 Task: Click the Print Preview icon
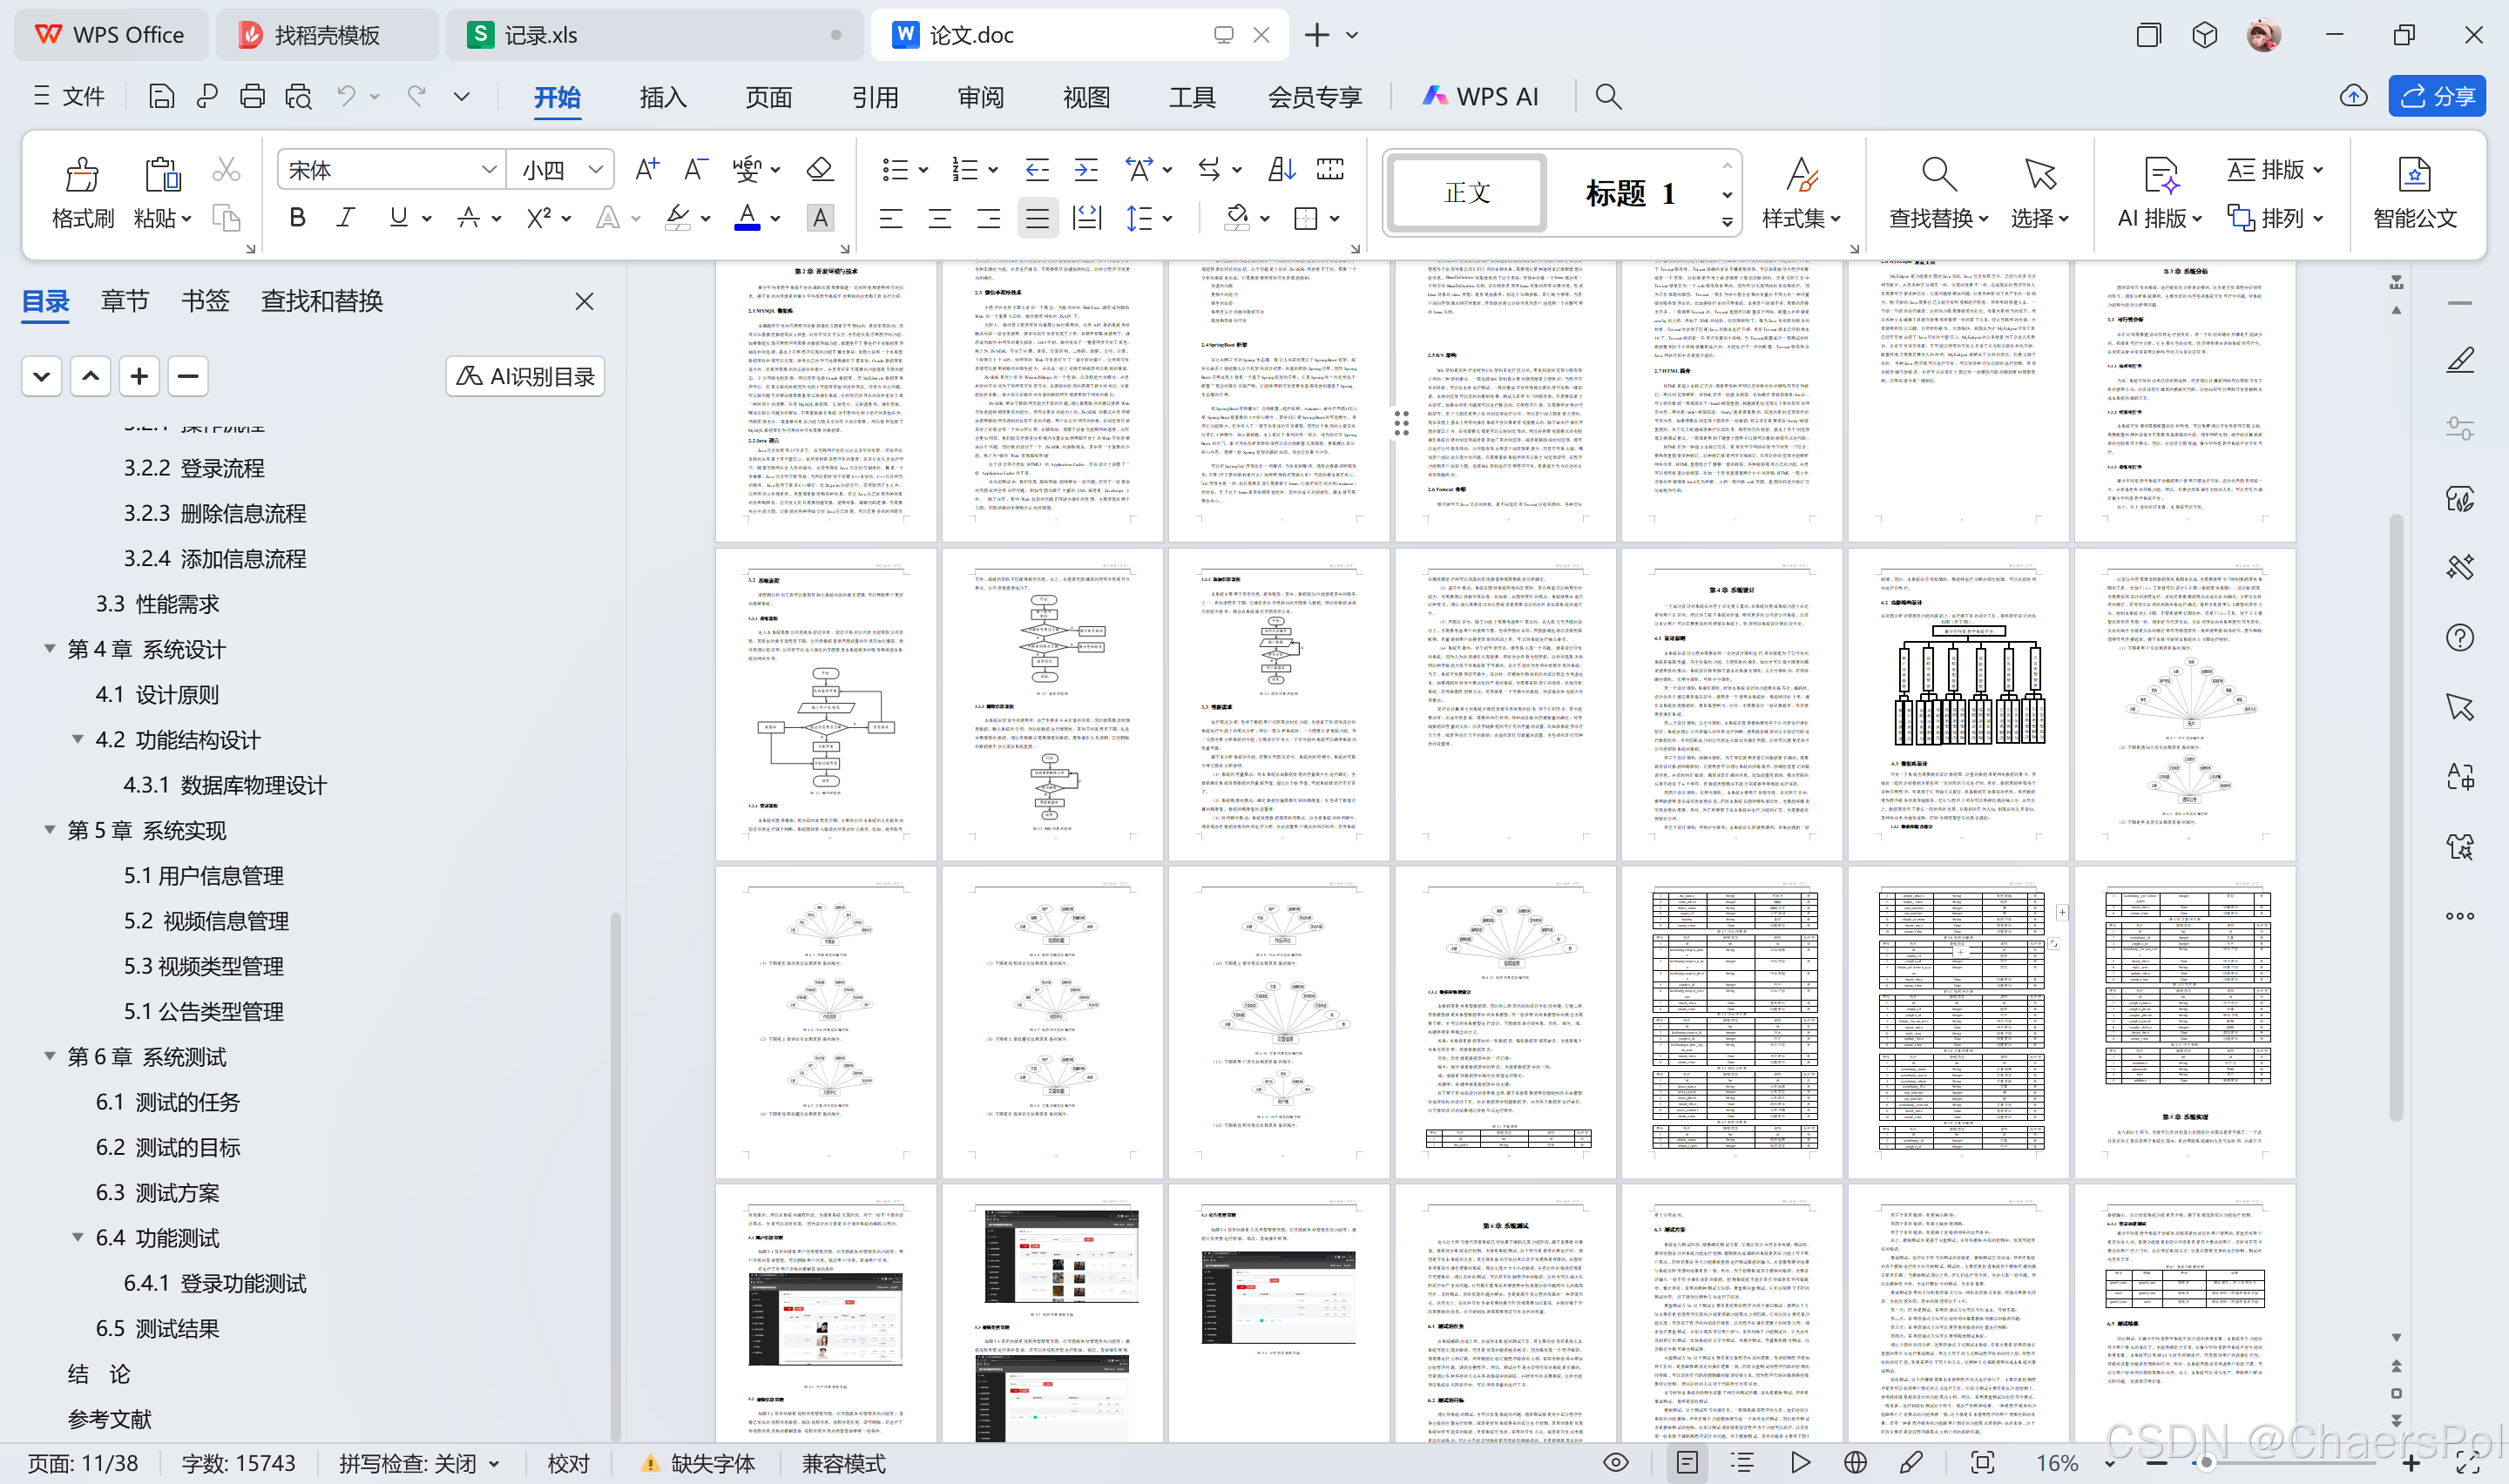pos(298,96)
